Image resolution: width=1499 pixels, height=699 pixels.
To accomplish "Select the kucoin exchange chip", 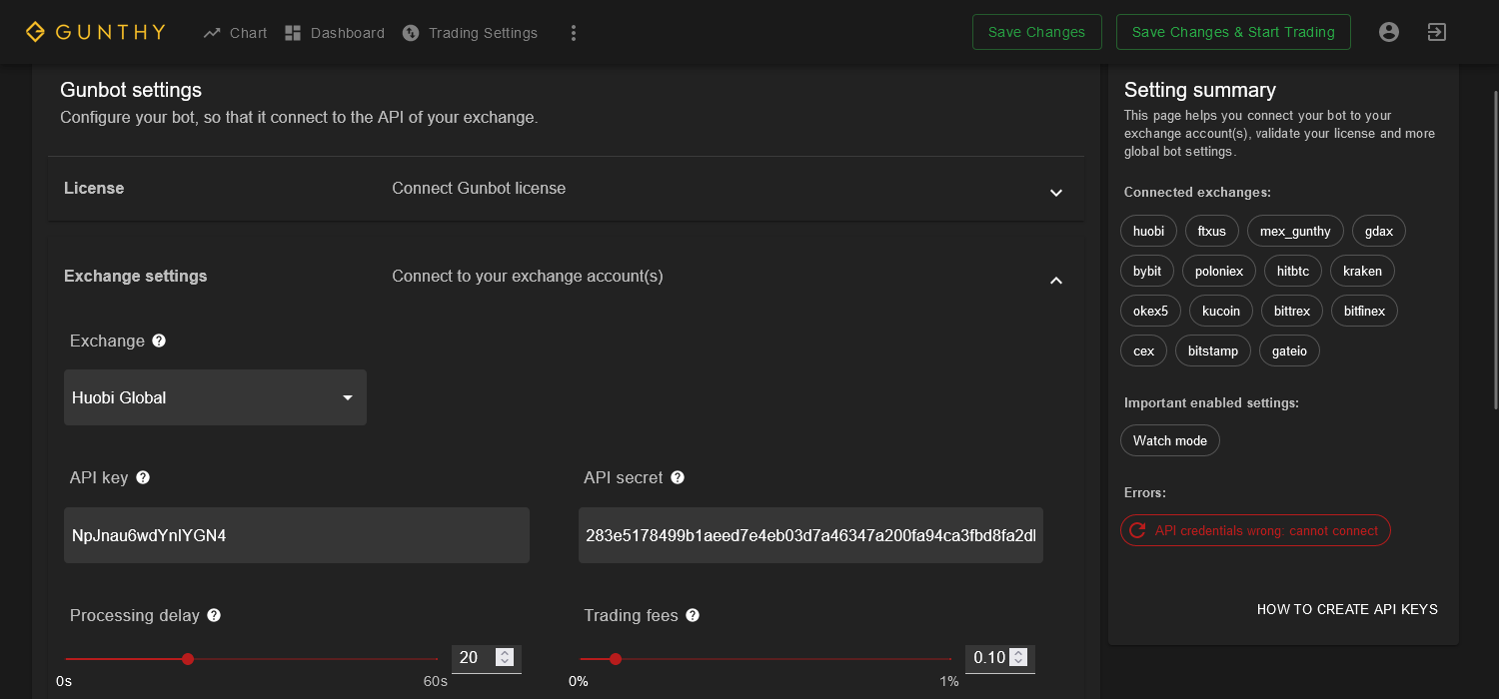I will (x=1221, y=311).
